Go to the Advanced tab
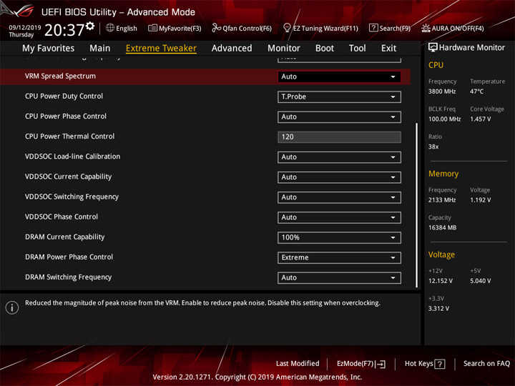The image size is (515, 386). (x=232, y=49)
